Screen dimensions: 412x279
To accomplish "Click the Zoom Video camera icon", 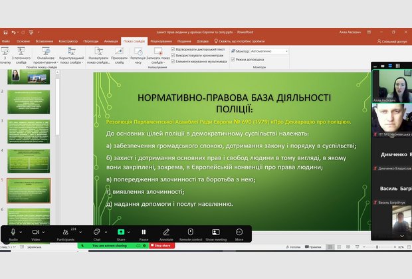I will pos(36,232).
